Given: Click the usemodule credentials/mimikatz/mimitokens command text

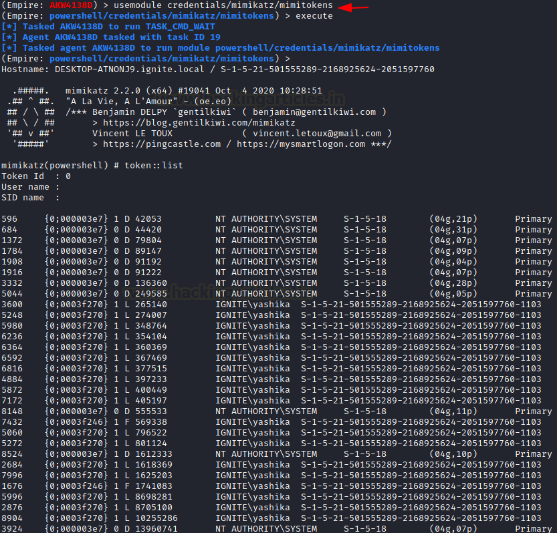Looking at the screenshot, I should click(223, 5).
